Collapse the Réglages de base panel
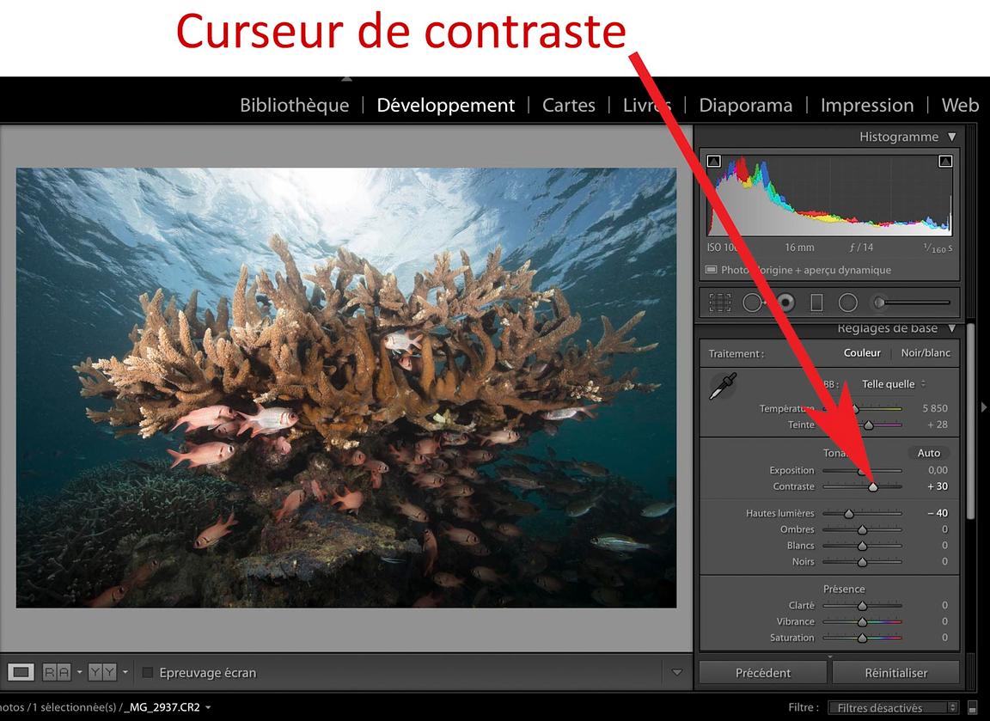The height and width of the screenshot is (721, 990). [951, 328]
